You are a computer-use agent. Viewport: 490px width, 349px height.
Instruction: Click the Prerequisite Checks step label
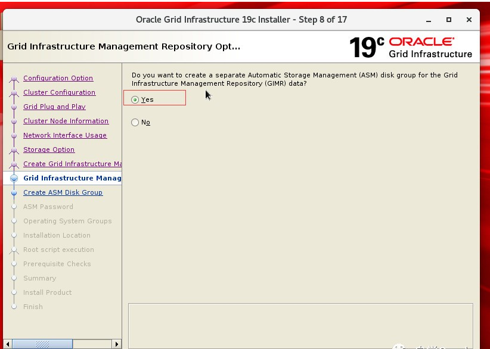point(57,264)
